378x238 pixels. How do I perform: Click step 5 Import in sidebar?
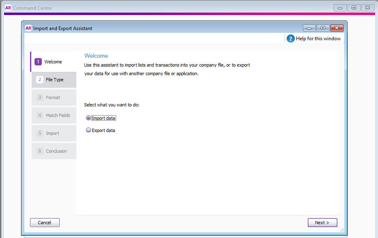(54, 133)
